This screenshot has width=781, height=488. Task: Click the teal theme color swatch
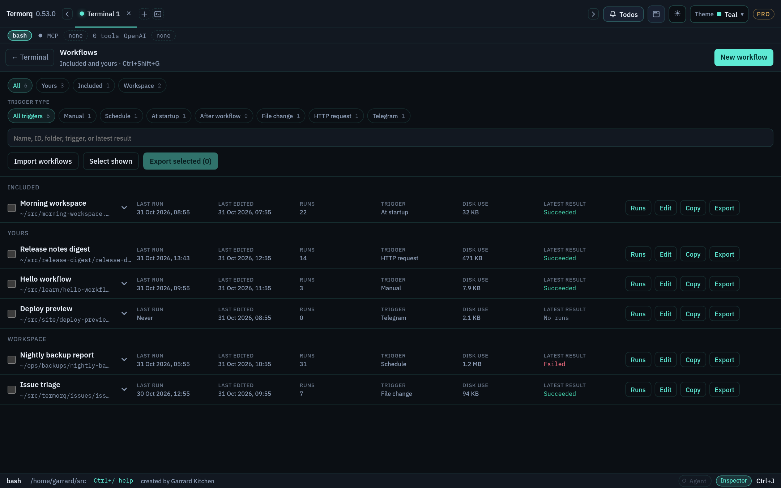point(719,14)
